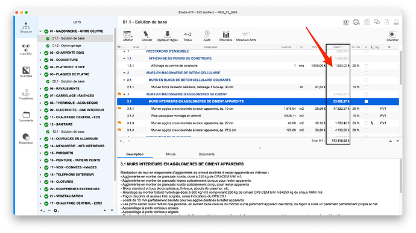Screen dimensions: 416x233
Task: Expand the 02 - CHARPENTE BOIS lot
Action: [40, 53]
